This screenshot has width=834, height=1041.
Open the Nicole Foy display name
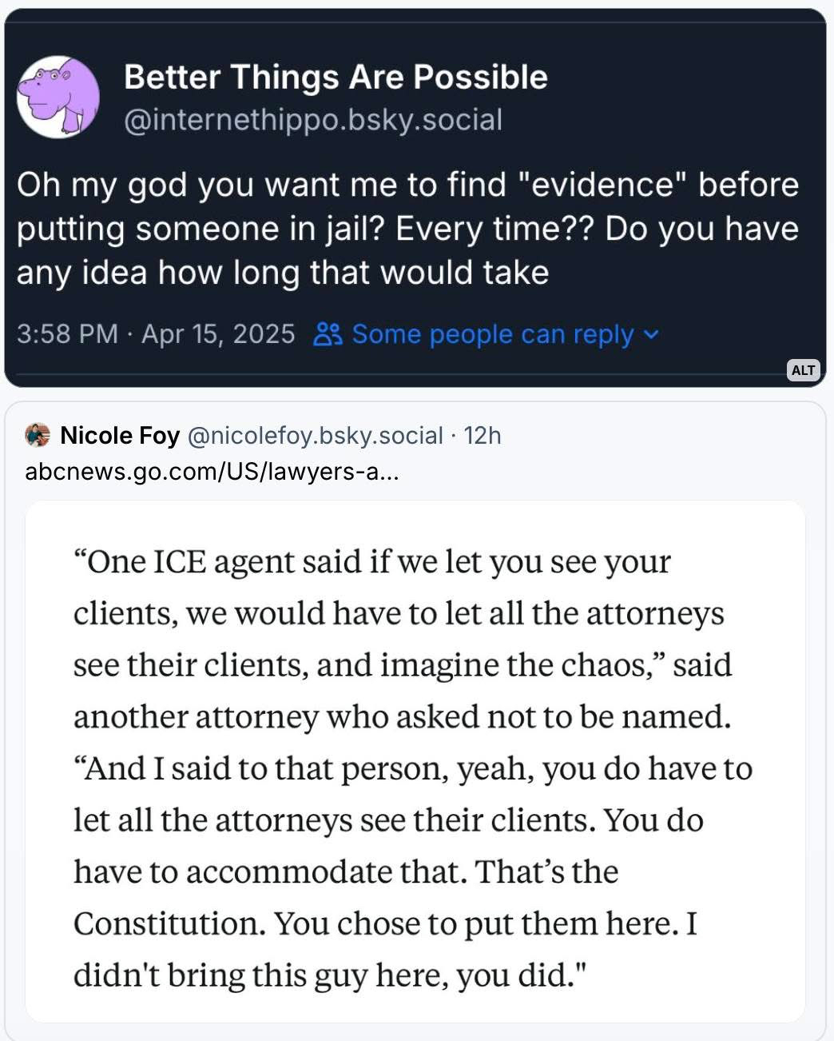(120, 436)
